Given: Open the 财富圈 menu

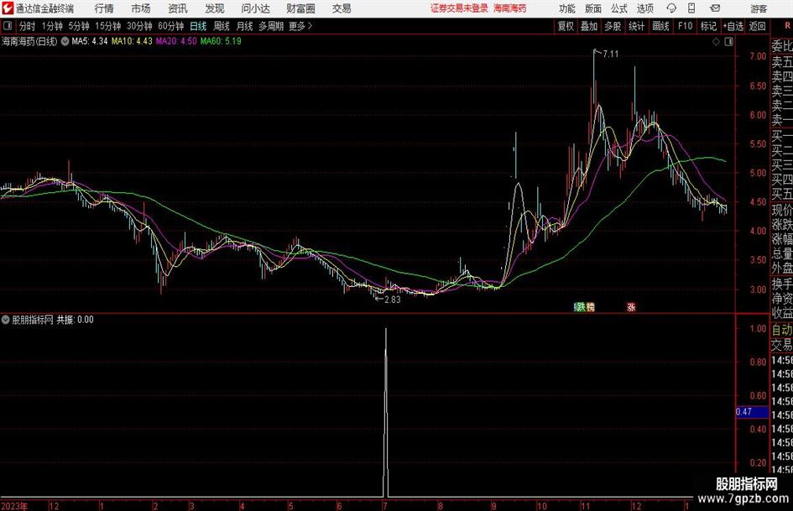Looking at the screenshot, I should point(300,8).
